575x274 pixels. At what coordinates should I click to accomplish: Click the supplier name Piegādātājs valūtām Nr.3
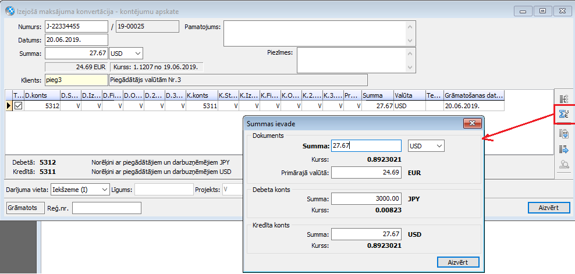click(x=238, y=80)
